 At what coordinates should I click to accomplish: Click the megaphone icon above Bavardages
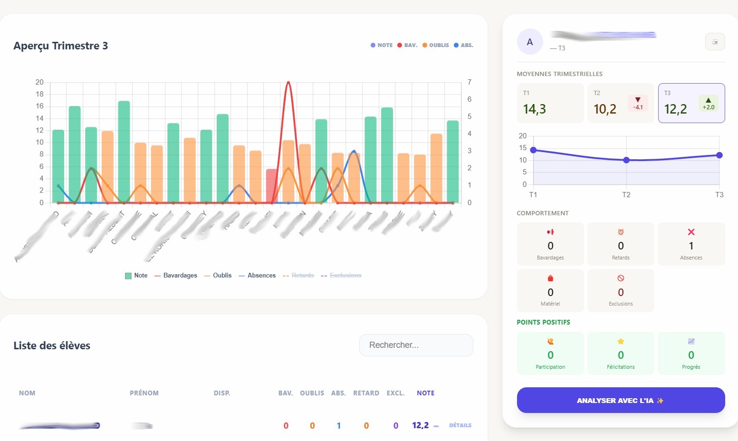550,232
